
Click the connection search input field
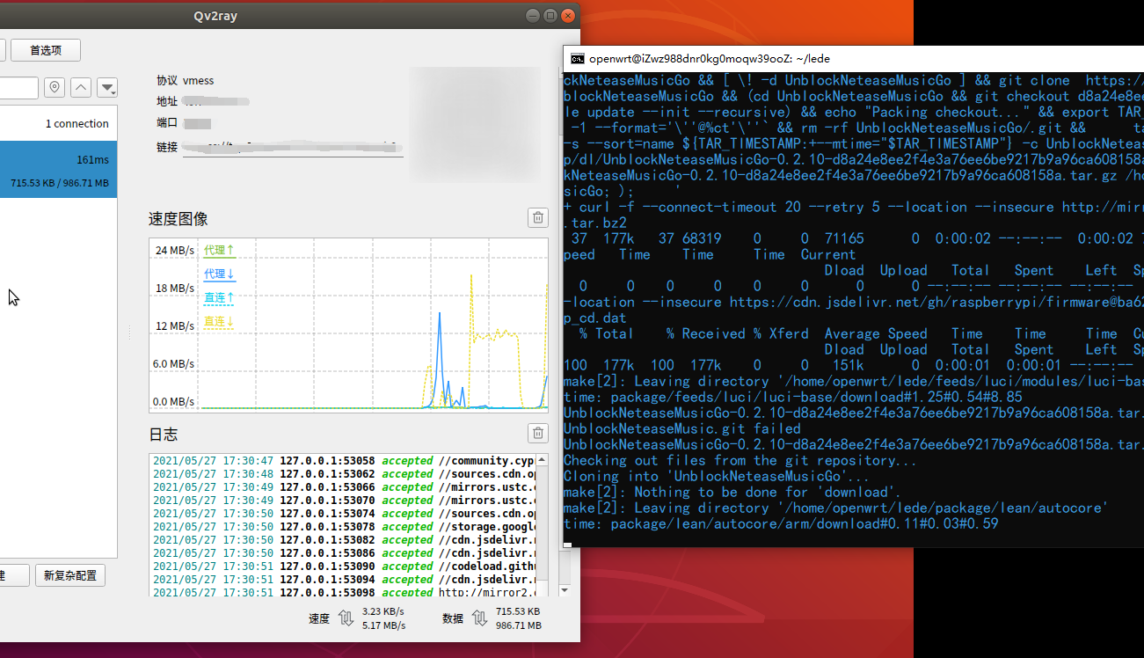coord(18,88)
